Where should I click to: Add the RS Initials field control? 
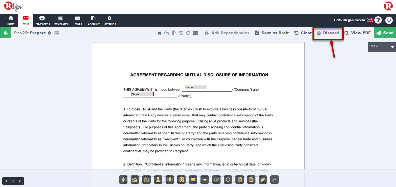click(135, 180)
